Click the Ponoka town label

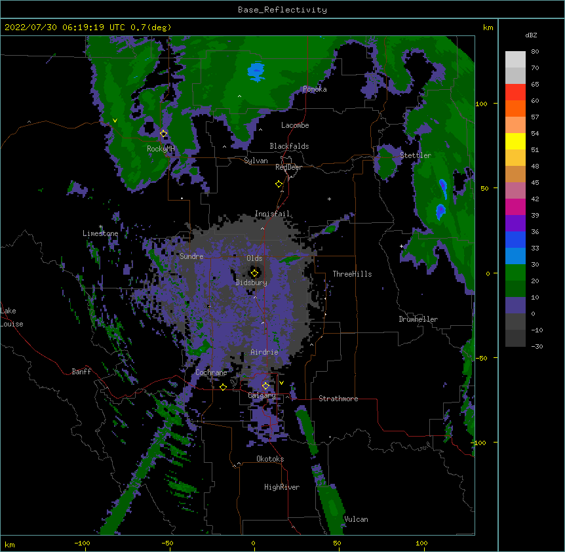click(315, 89)
